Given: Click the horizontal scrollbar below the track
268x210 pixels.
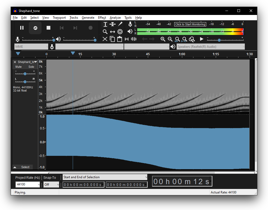Looking at the screenshot, I should (x=132, y=173).
